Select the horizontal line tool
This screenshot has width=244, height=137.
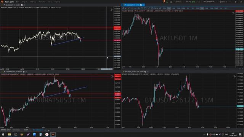tap(132, 8)
